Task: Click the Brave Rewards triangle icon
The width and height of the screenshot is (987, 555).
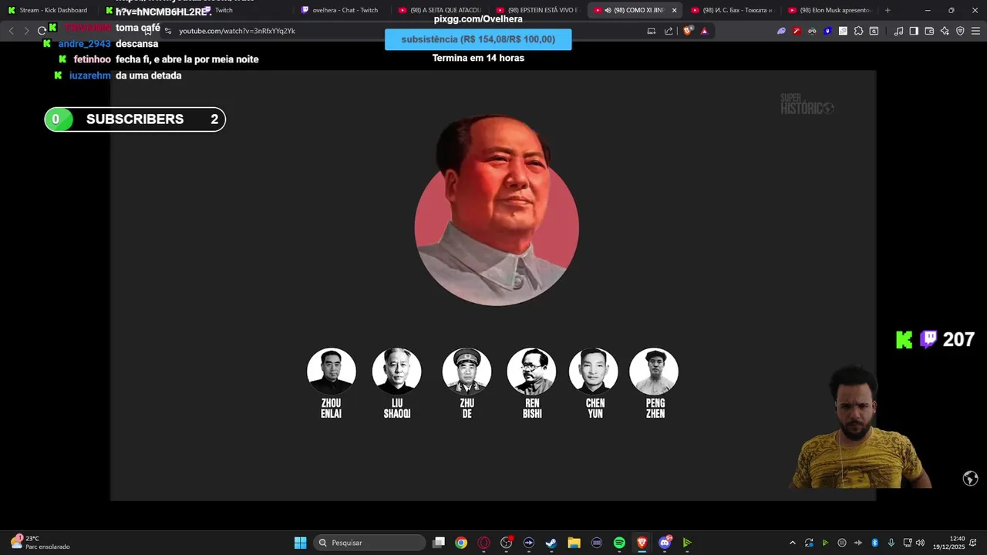Action: coord(704,31)
